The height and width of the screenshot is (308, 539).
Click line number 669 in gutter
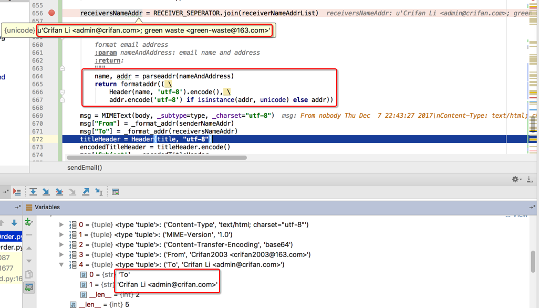click(37, 116)
